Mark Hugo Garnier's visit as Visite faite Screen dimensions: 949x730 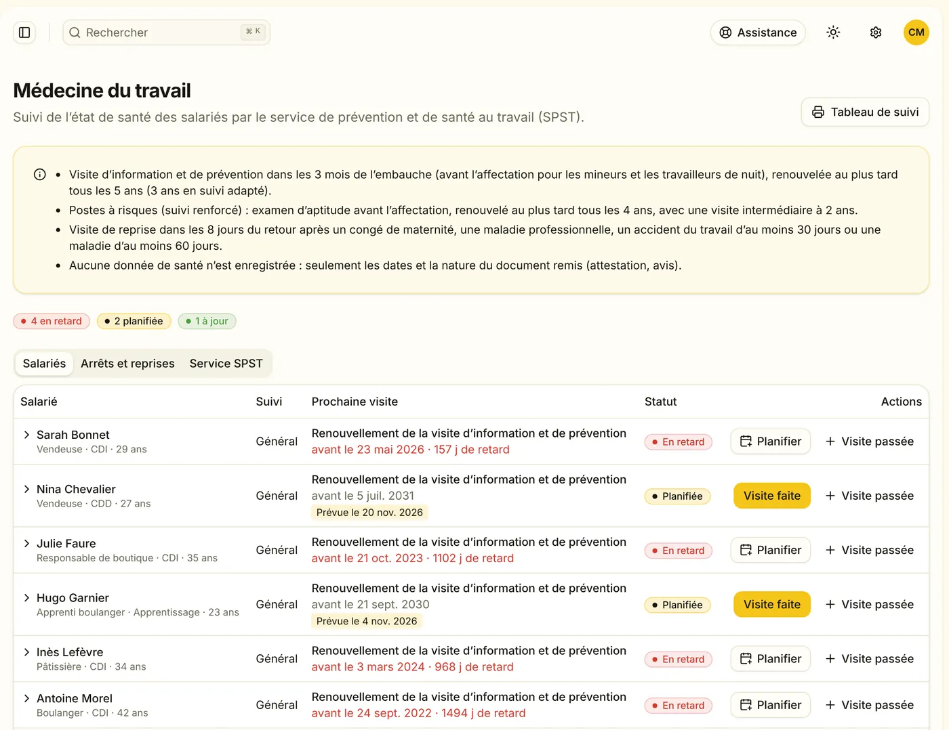(x=771, y=605)
